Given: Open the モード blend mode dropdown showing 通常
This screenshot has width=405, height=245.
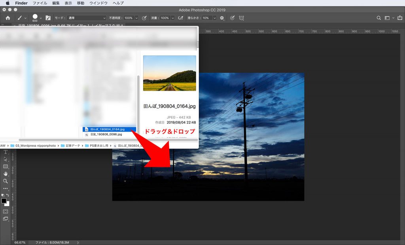Looking at the screenshot, I should [x=87, y=18].
